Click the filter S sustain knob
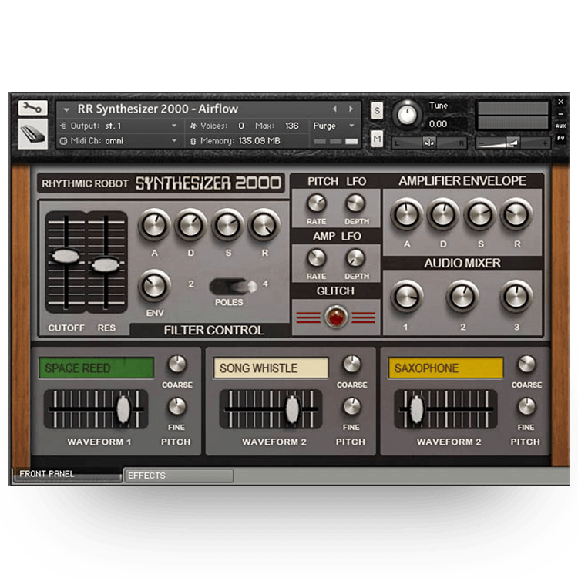578x578 pixels. [x=227, y=225]
